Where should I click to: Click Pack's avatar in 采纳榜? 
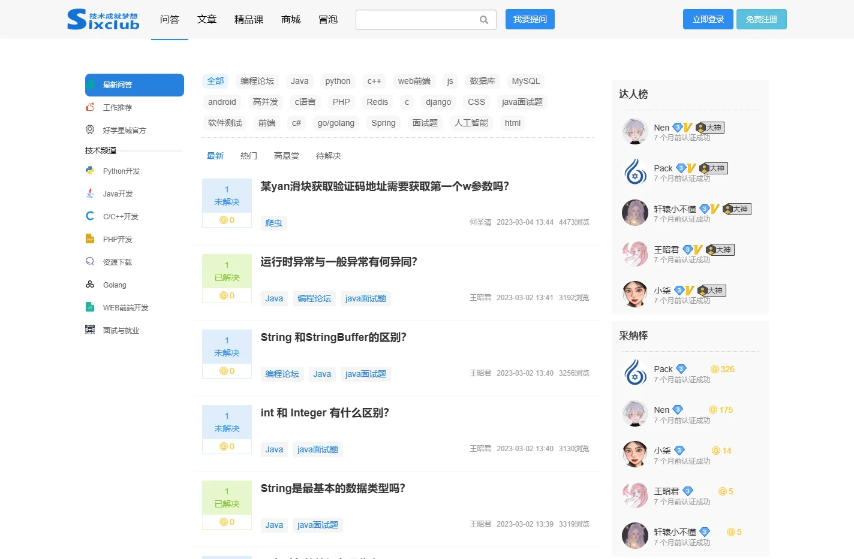point(635,373)
